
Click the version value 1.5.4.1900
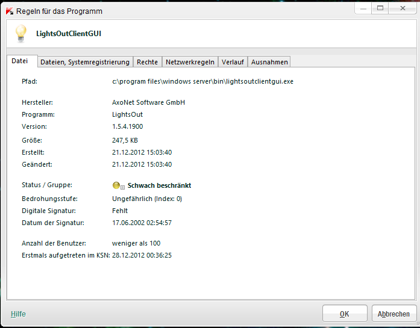click(128, 126)
